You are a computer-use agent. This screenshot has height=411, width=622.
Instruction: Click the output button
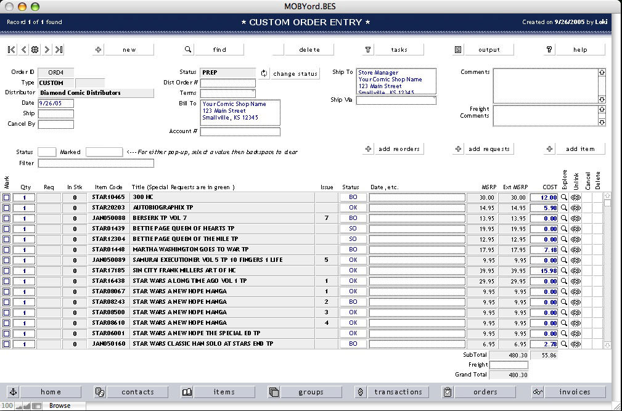click(489, 49)
